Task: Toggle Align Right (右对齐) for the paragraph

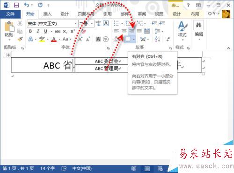Action: pos(132,31)
